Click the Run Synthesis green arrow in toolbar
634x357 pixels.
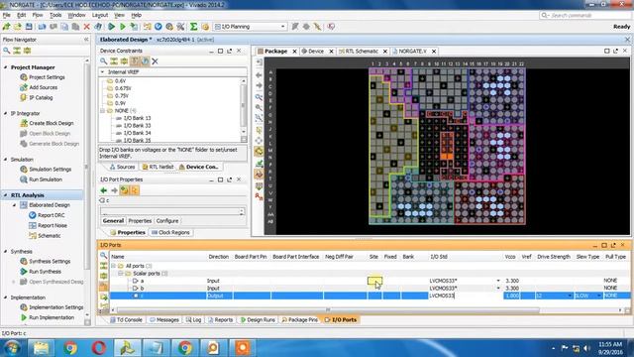click(111, 27)
